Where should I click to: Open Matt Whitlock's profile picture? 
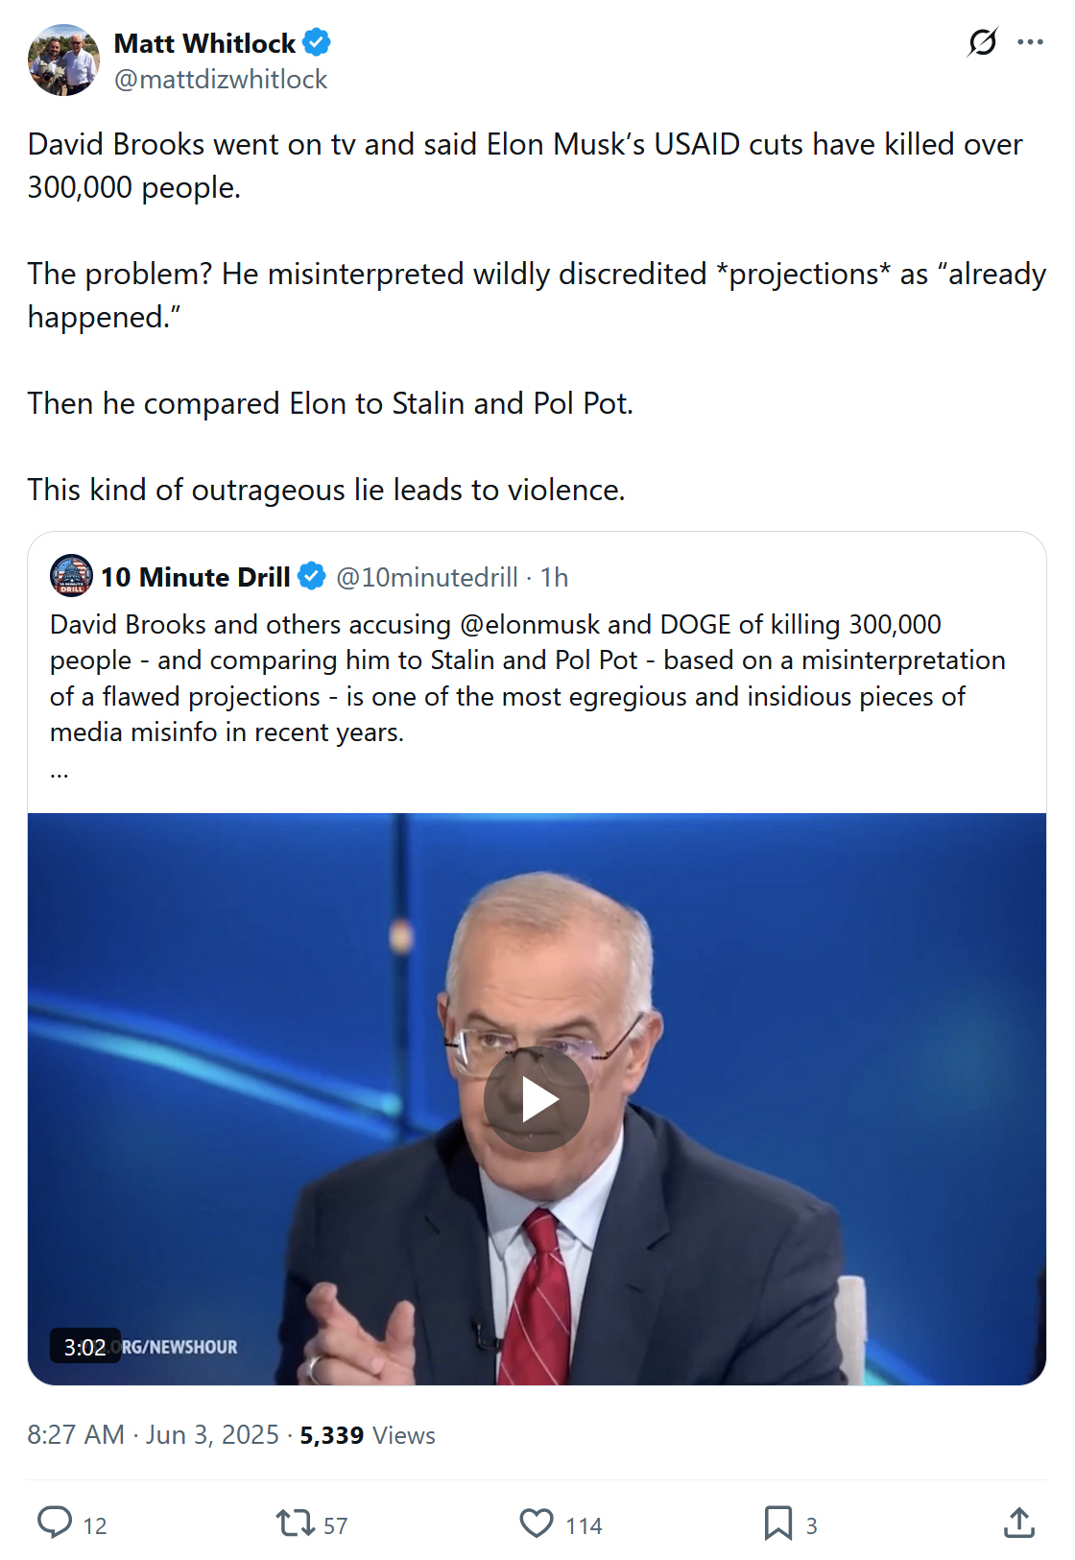[x=63, y=60]
